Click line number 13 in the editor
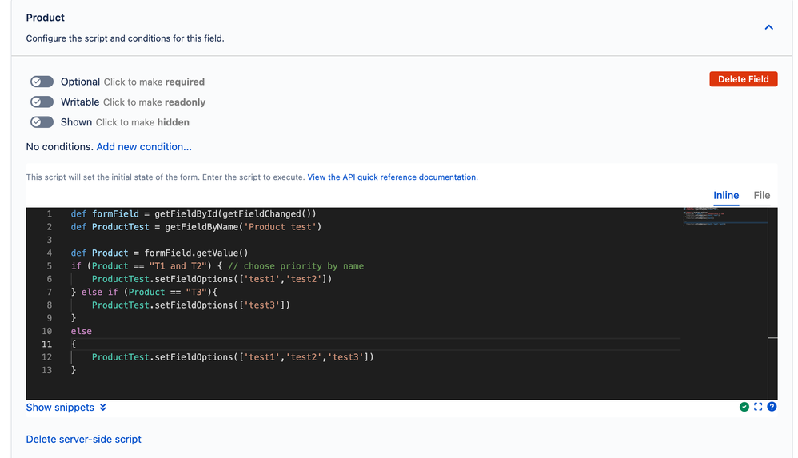The height and width of the screenshot is (458, 798). 47,370
